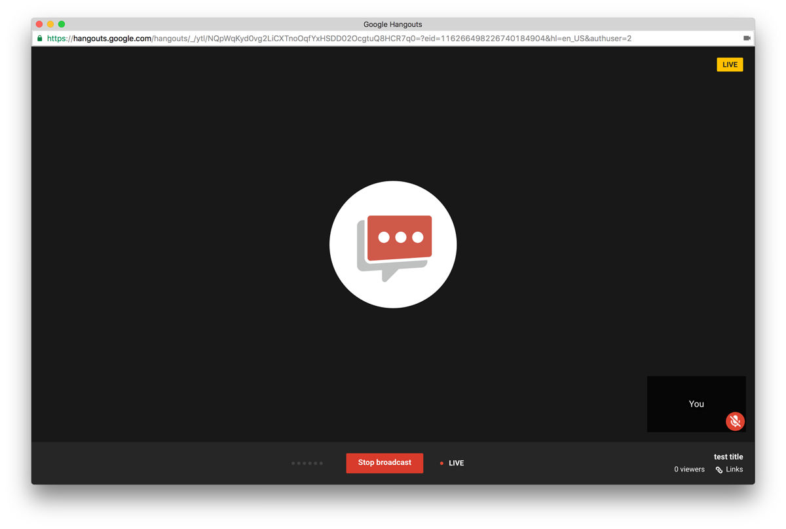Click the audio level dots indicator
Viewport: 786px width, 529px height.
pyautogui.click(x=307, y=464)
